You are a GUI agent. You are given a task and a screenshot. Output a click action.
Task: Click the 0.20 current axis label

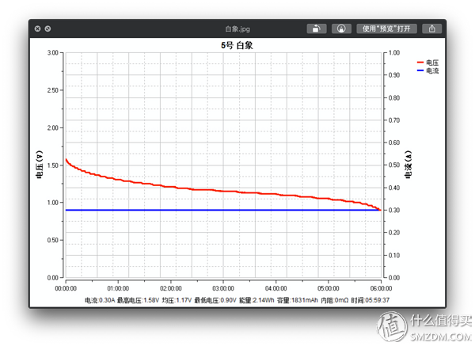coord(394,233)
